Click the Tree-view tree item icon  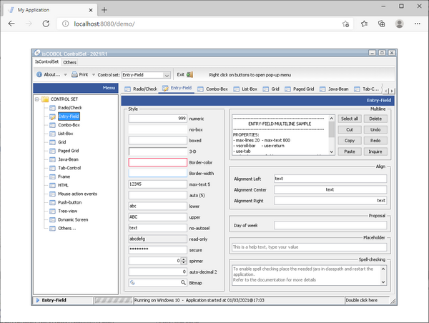coord(52,211)
